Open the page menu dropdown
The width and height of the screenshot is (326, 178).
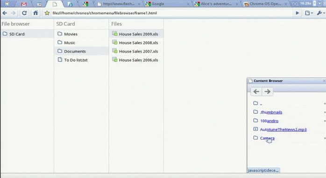(309, 13)
